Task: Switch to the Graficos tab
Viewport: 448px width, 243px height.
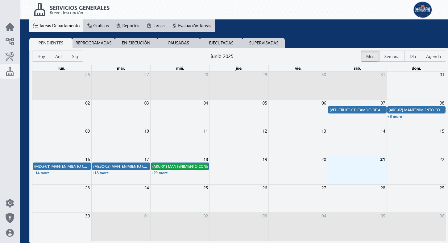Action: tap(98, 26)
